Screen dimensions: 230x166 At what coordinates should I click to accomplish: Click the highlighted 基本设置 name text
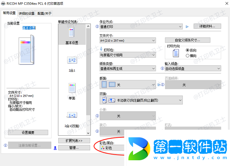(29, 28)
